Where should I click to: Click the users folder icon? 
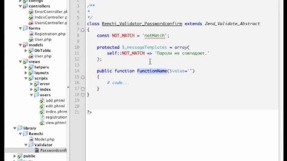click(36, 95)
